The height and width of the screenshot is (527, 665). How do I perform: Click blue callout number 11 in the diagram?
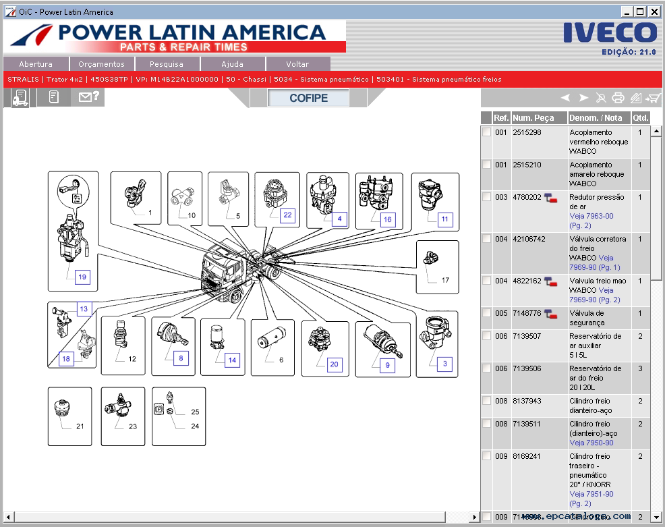(445, 219)
